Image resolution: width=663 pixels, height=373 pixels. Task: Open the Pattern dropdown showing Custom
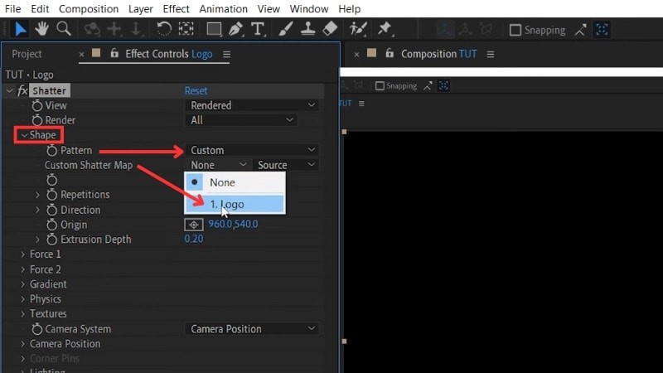[252, 150]
